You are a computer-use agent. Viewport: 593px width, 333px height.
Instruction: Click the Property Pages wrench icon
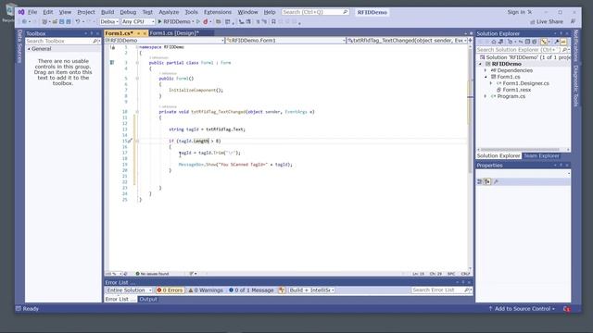click(497, 181)
